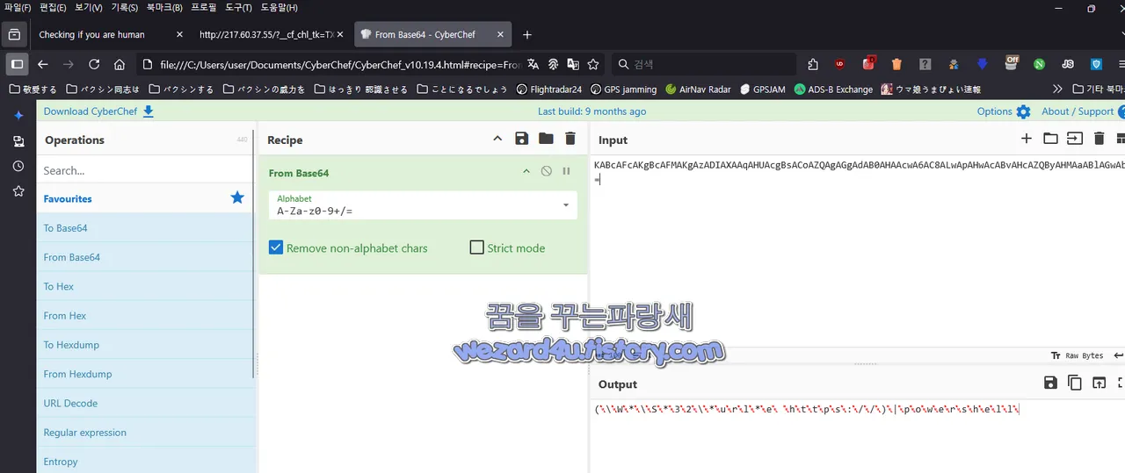The height and width of the screenshot is (473, 1125).
Task: Open the 북마크(B) menu
Action: coord(164,8)
